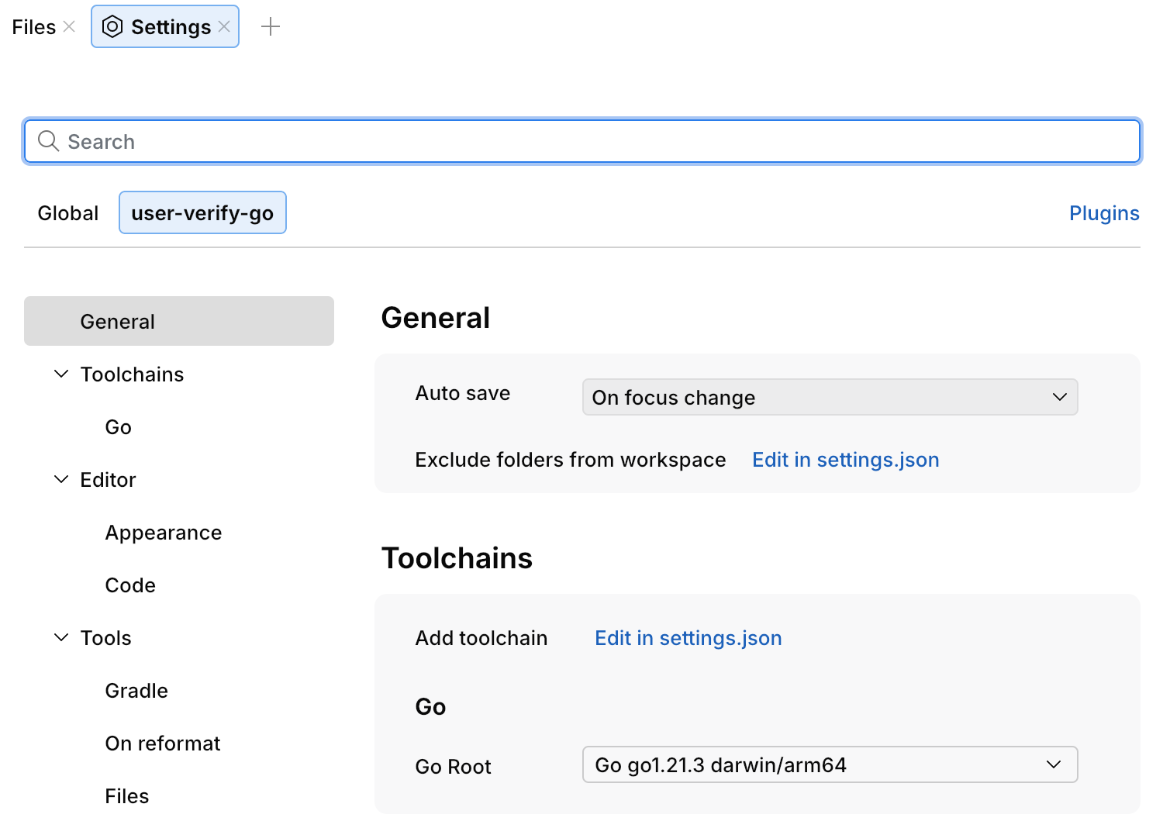Open Gradle settings under Tools
This screenshot has width=1163, height=828.
coord(136,690)
